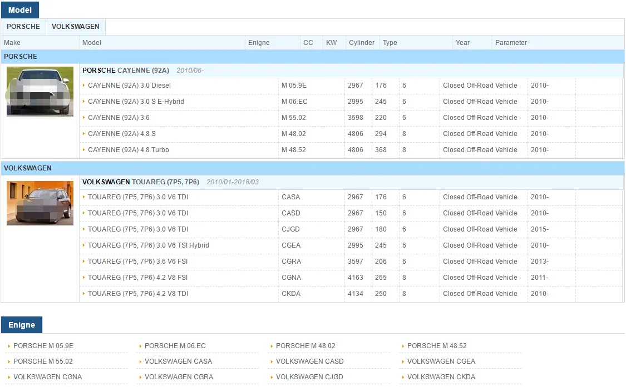Open PORSCHE M 55.02 engine link

43,361
